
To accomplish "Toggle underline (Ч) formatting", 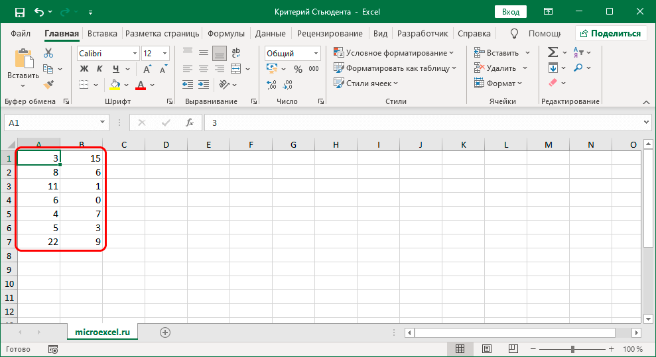I will coord(115,69).
